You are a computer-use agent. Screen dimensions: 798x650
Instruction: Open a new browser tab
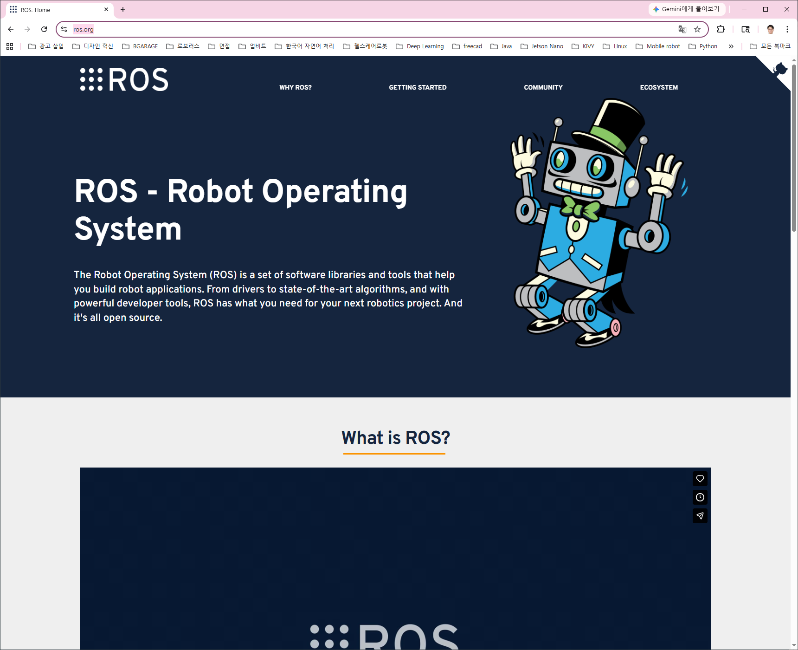click(123, 9)
